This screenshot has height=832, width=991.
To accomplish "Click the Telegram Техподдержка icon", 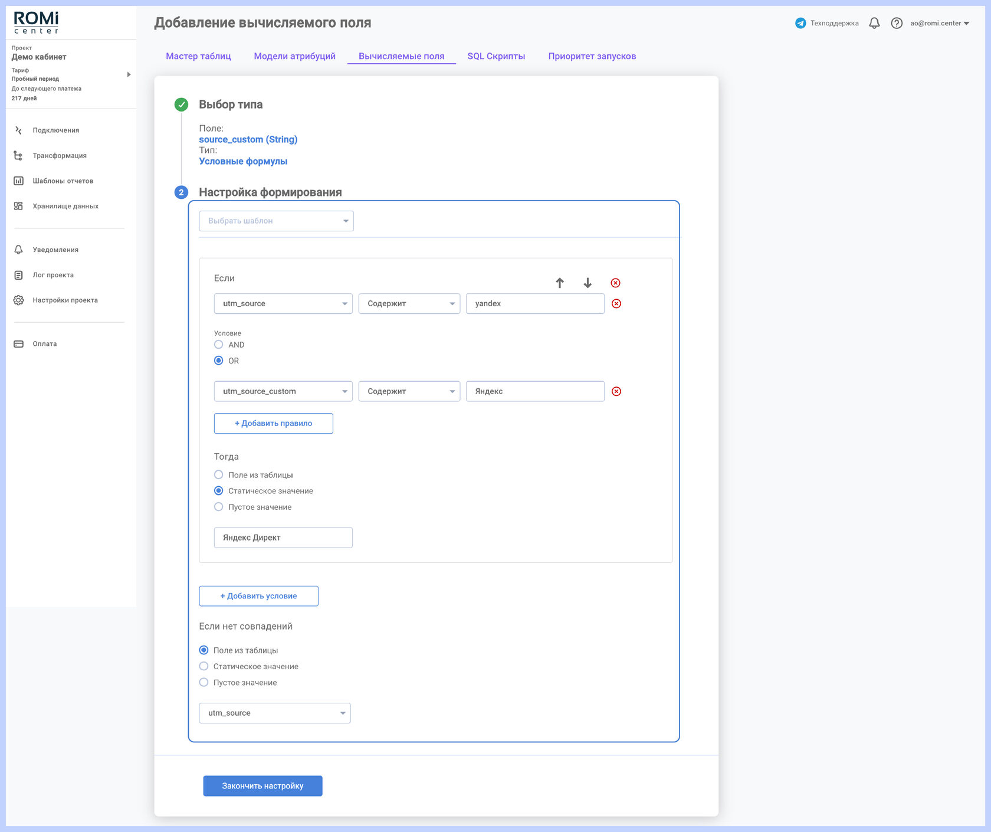I will click(x=800, y=23).
